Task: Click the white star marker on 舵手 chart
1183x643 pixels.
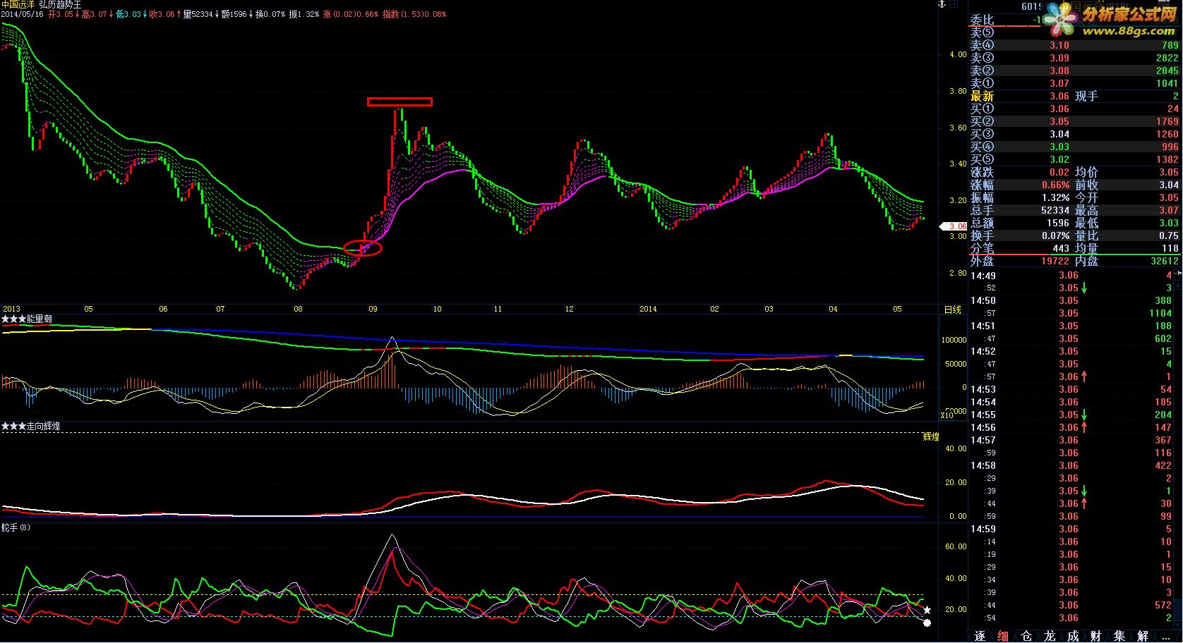Action: click(927, 610)
